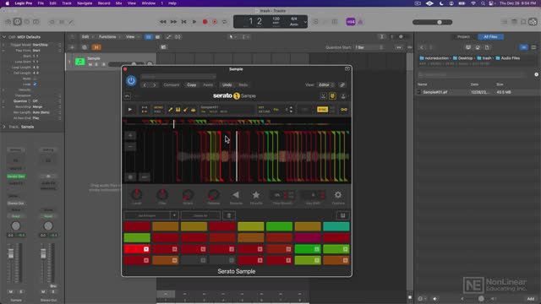Open the File menu
This screenshot has height=304, width=541.
41,3
